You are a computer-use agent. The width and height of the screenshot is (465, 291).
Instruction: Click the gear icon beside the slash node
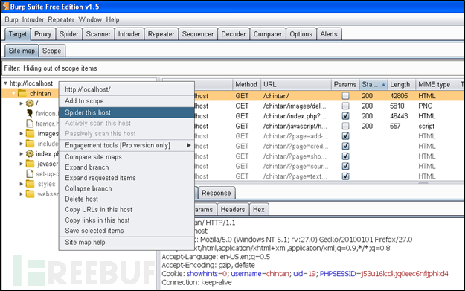[30, 103]
